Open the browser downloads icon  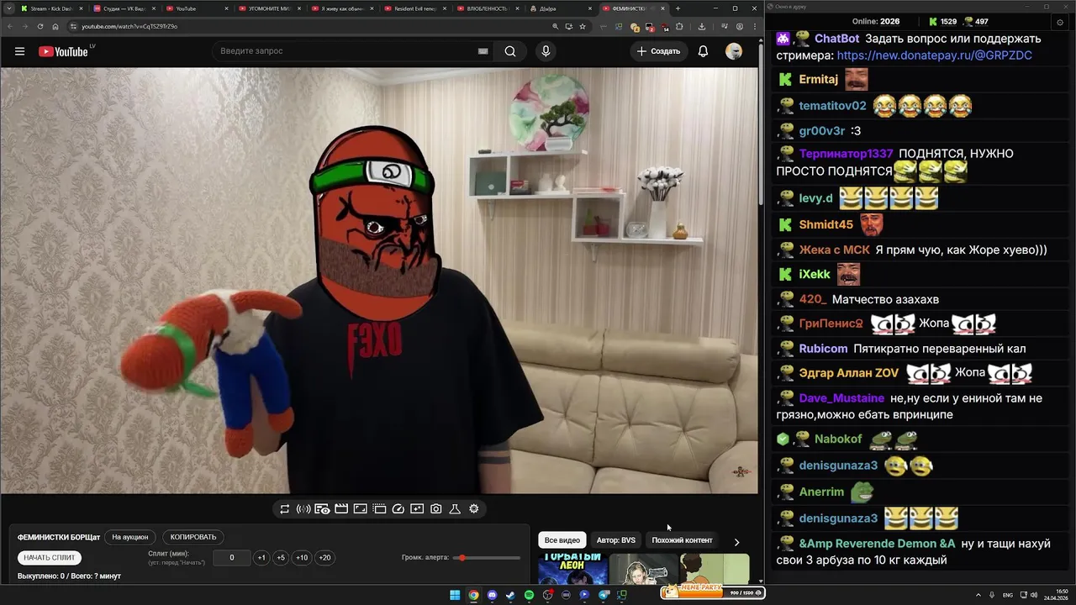[x=702, y=26]
